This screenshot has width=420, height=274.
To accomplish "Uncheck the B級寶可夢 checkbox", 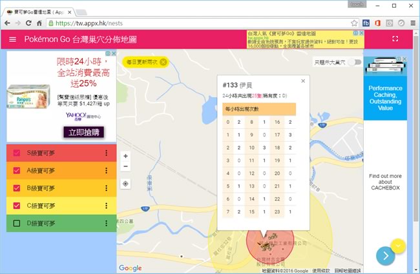I will 17,188.
